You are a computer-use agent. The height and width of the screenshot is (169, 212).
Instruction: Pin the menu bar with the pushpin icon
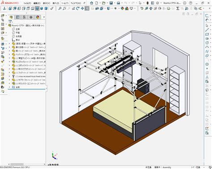pos(84,3)
